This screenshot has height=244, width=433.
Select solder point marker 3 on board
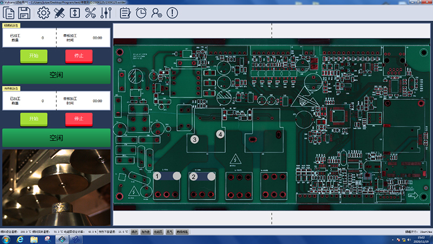coord(195,139)
